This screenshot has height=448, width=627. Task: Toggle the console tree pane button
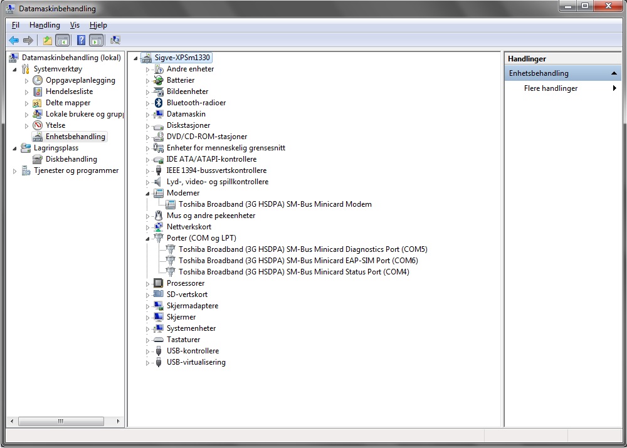click(62, 40)
